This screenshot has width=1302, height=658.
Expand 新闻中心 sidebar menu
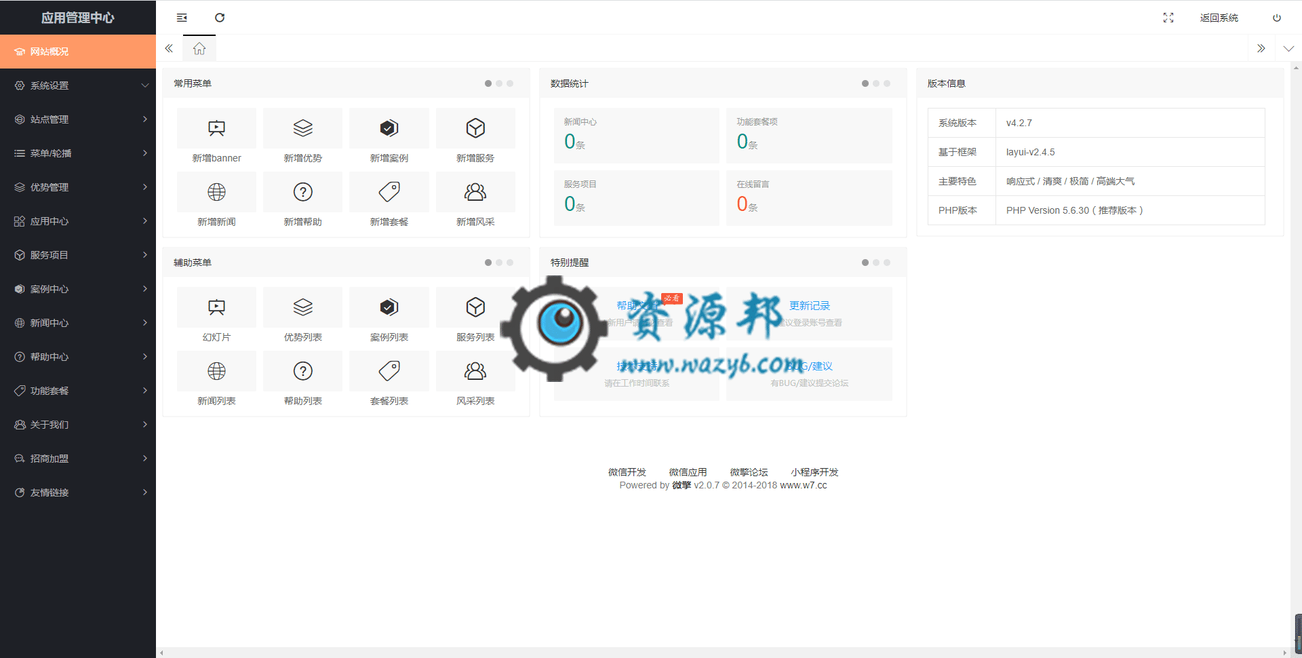78,323
